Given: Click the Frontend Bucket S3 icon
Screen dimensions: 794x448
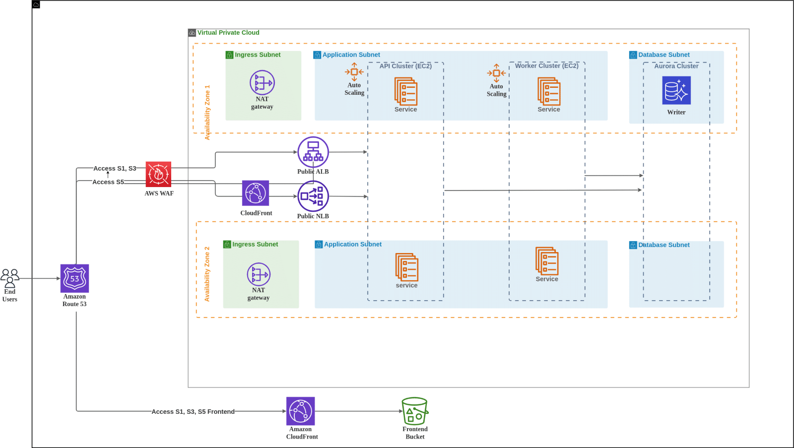Looking at the screenshot, I should pyautogui.click(x=415, y=411).
